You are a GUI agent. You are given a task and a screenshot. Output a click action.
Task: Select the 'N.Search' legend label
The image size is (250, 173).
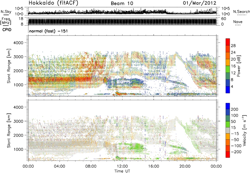click(241, 12)
